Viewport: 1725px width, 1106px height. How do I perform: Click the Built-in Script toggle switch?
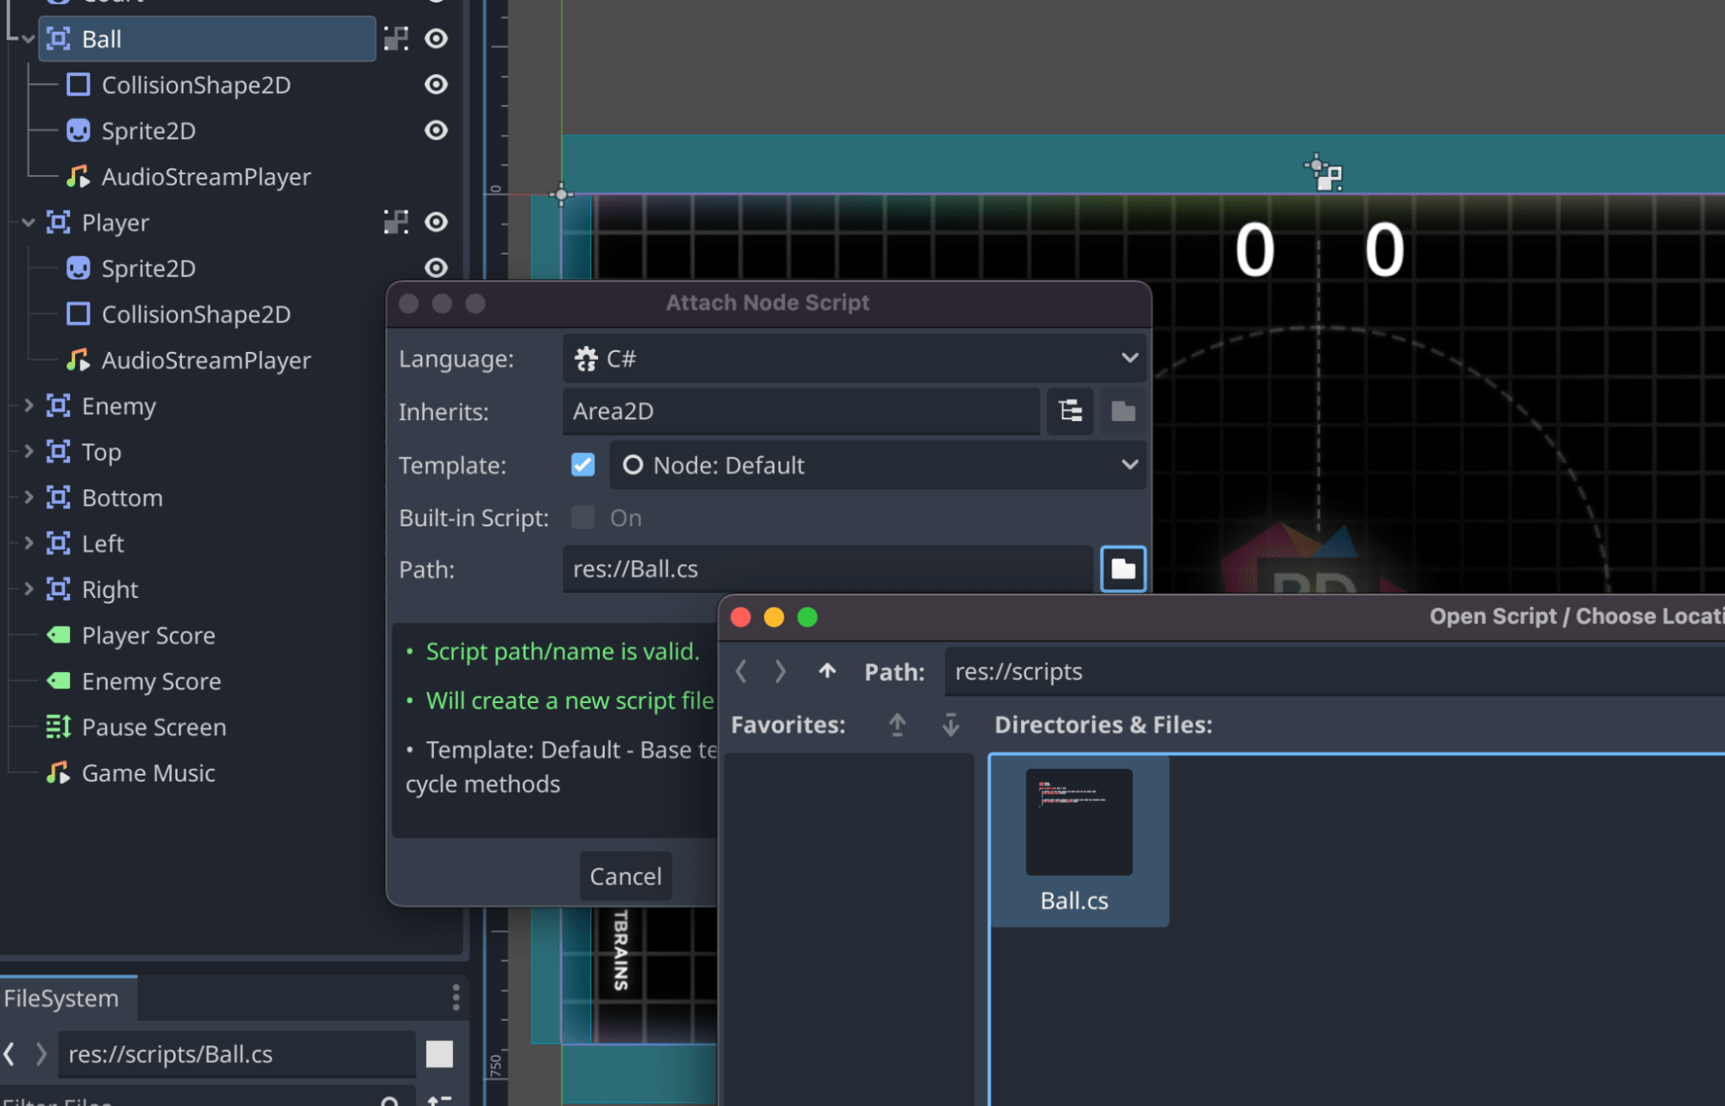click(x=581, y=517)
